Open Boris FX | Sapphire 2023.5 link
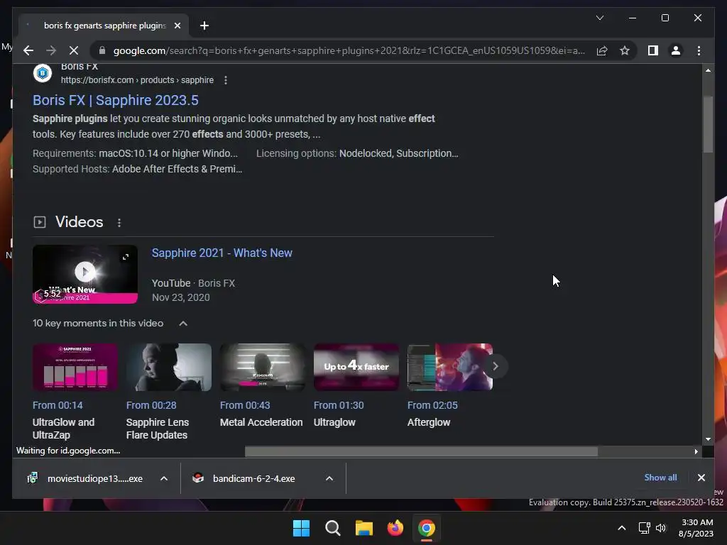This screenshot has width=727, height=545. [116, 100]
